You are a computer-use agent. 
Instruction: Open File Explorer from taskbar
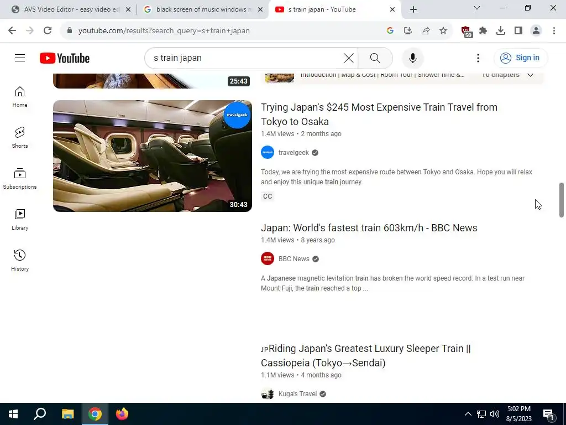point(67,414)
